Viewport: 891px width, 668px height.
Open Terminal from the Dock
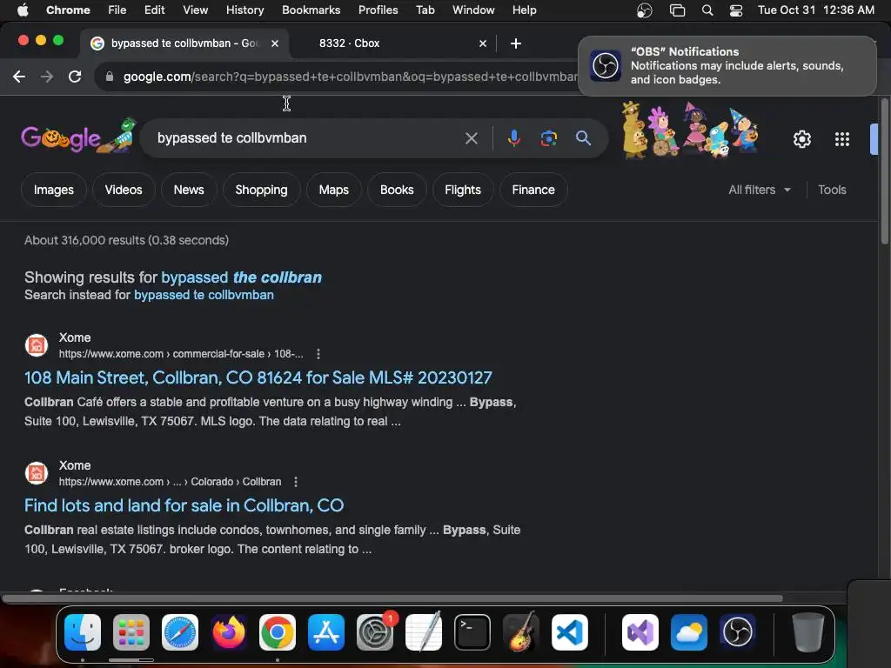tap(472, 632)
